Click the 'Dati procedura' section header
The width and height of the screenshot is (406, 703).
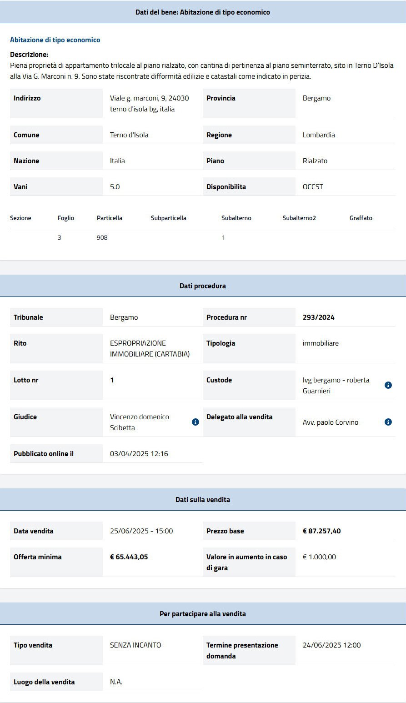[x=203, y=286]
